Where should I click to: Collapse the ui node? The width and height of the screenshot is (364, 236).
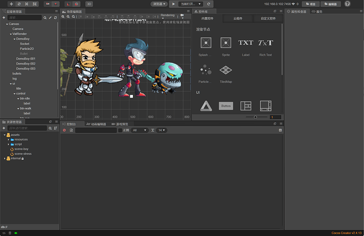(11, 83)
